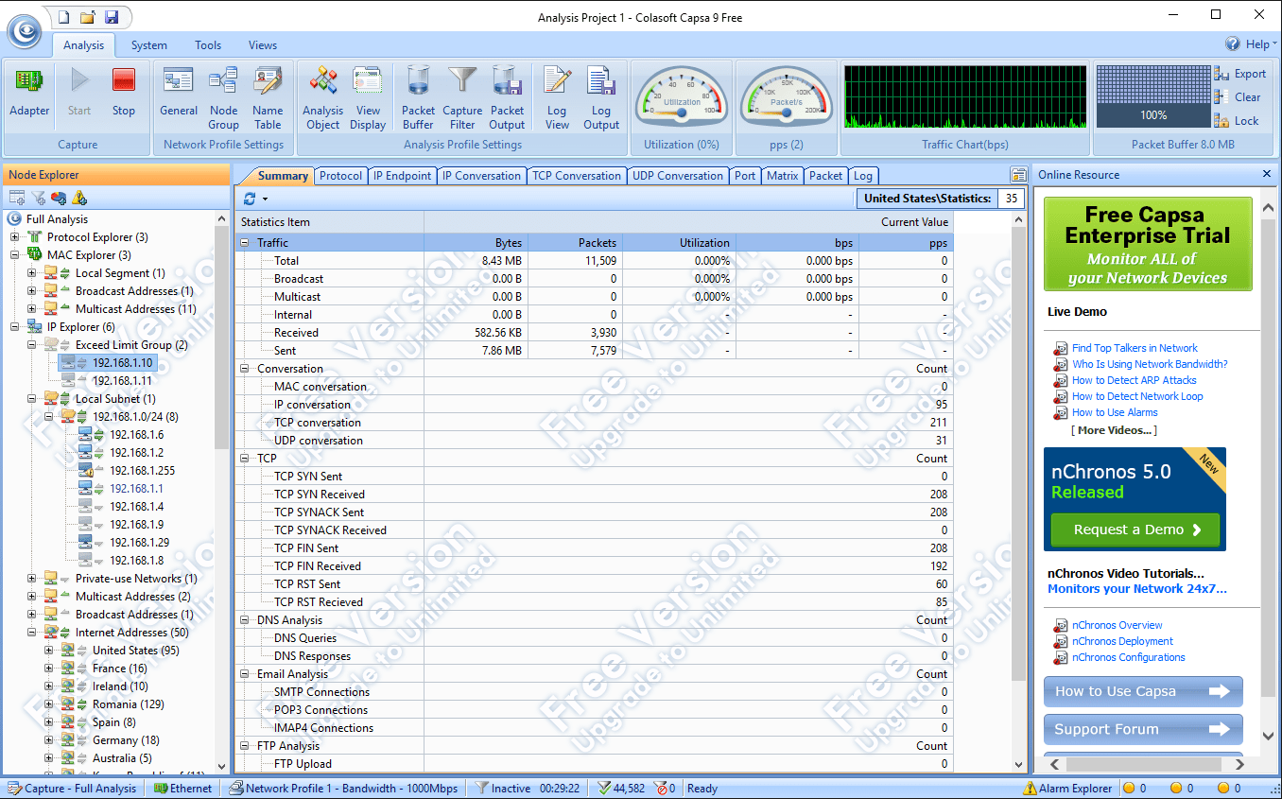Switch to the TCP Conversation tab

click(576, 176)
